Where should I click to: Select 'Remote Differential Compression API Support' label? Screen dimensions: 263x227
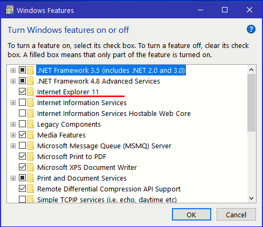[109, 189]
